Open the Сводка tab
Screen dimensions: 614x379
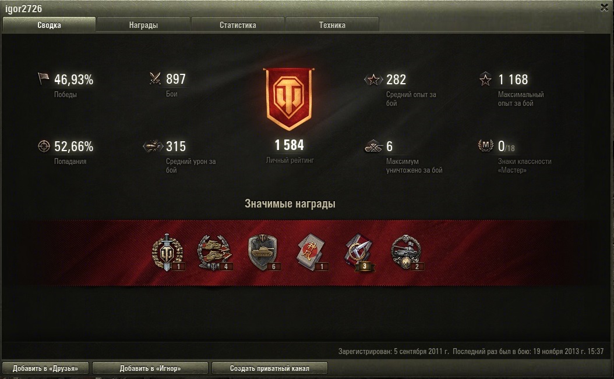[x=49, y=24]
